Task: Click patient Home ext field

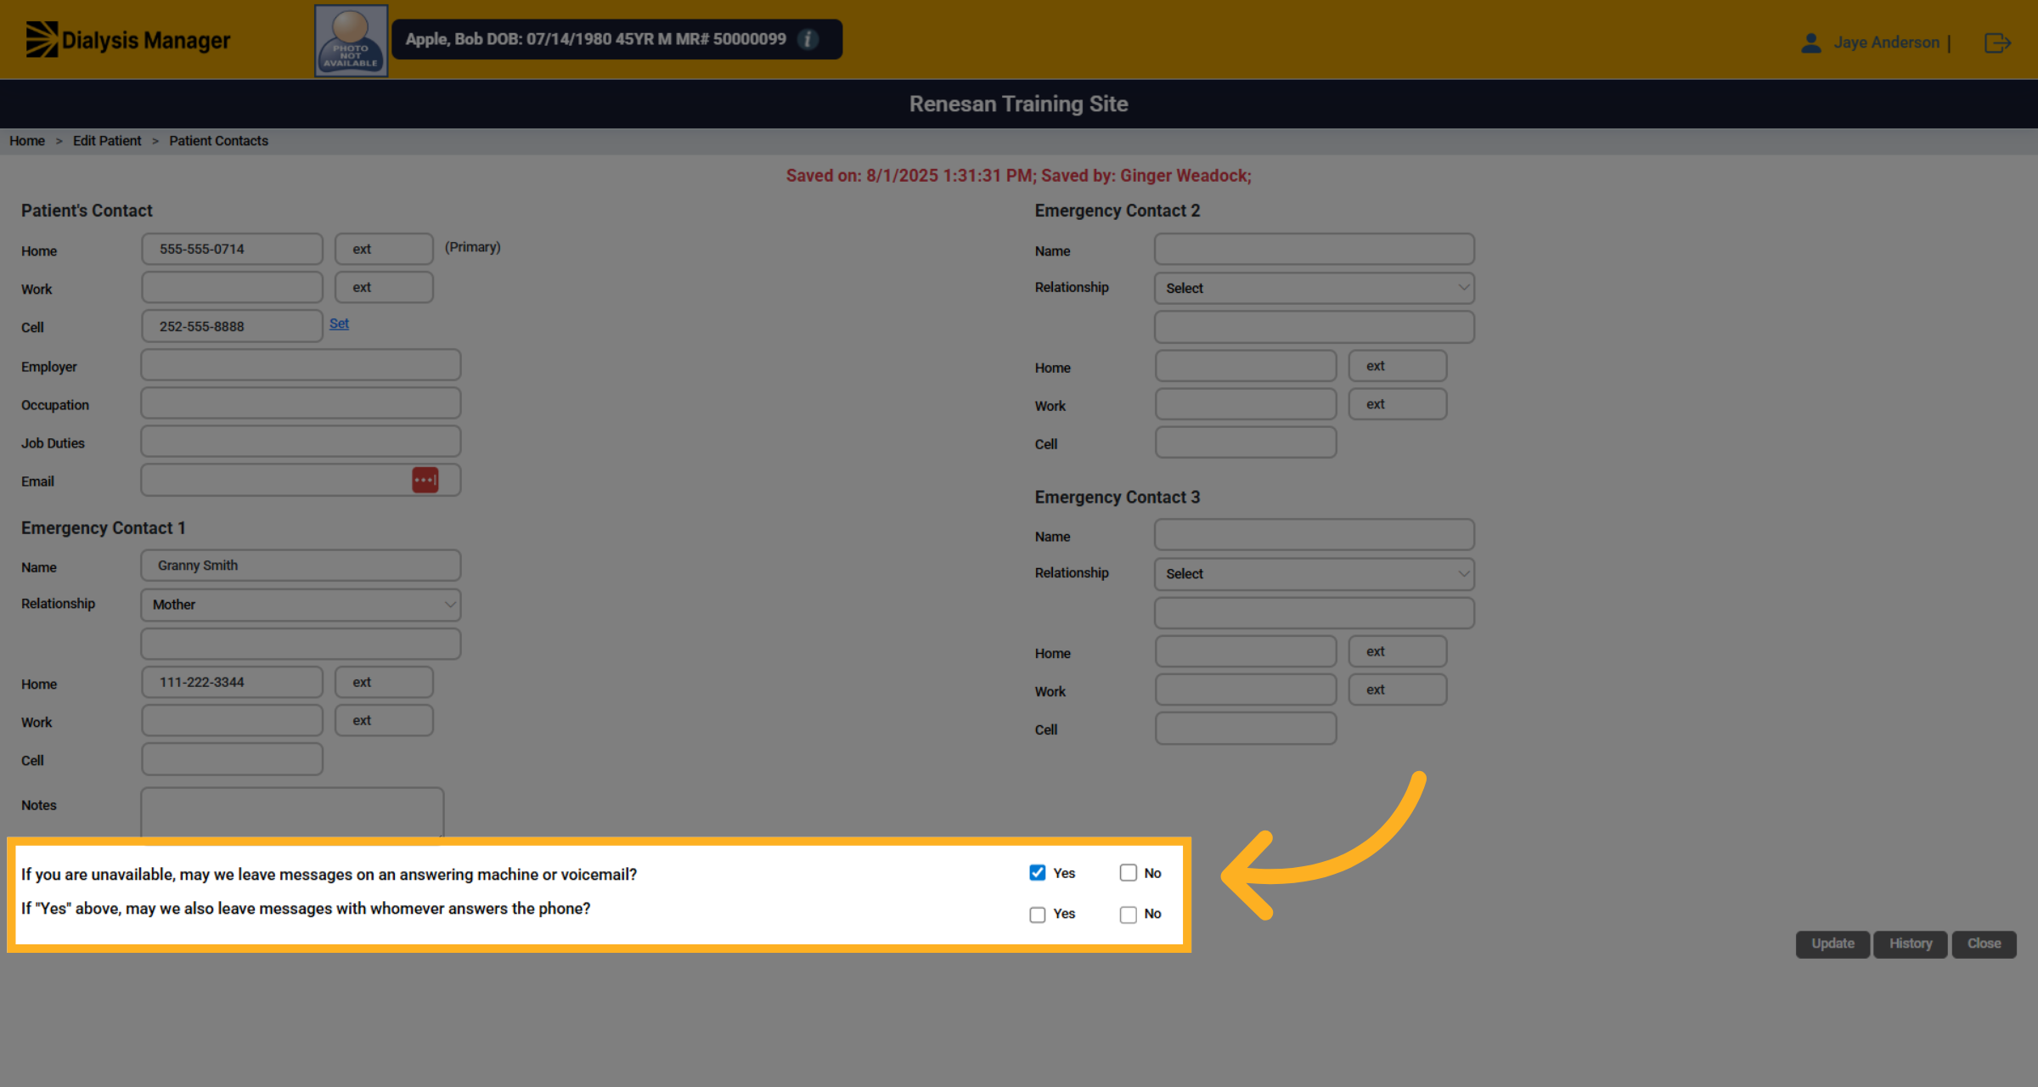Action: pos(384,249)
